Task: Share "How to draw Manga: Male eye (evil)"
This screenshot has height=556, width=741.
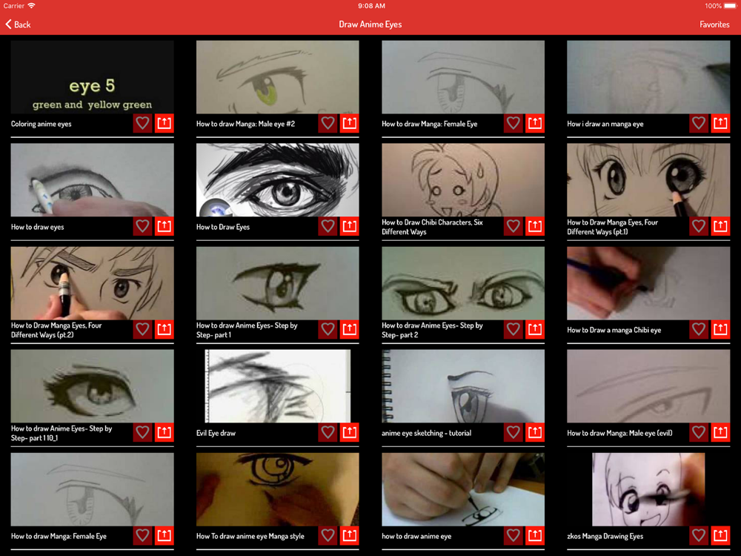Action: tap(720, 433)
